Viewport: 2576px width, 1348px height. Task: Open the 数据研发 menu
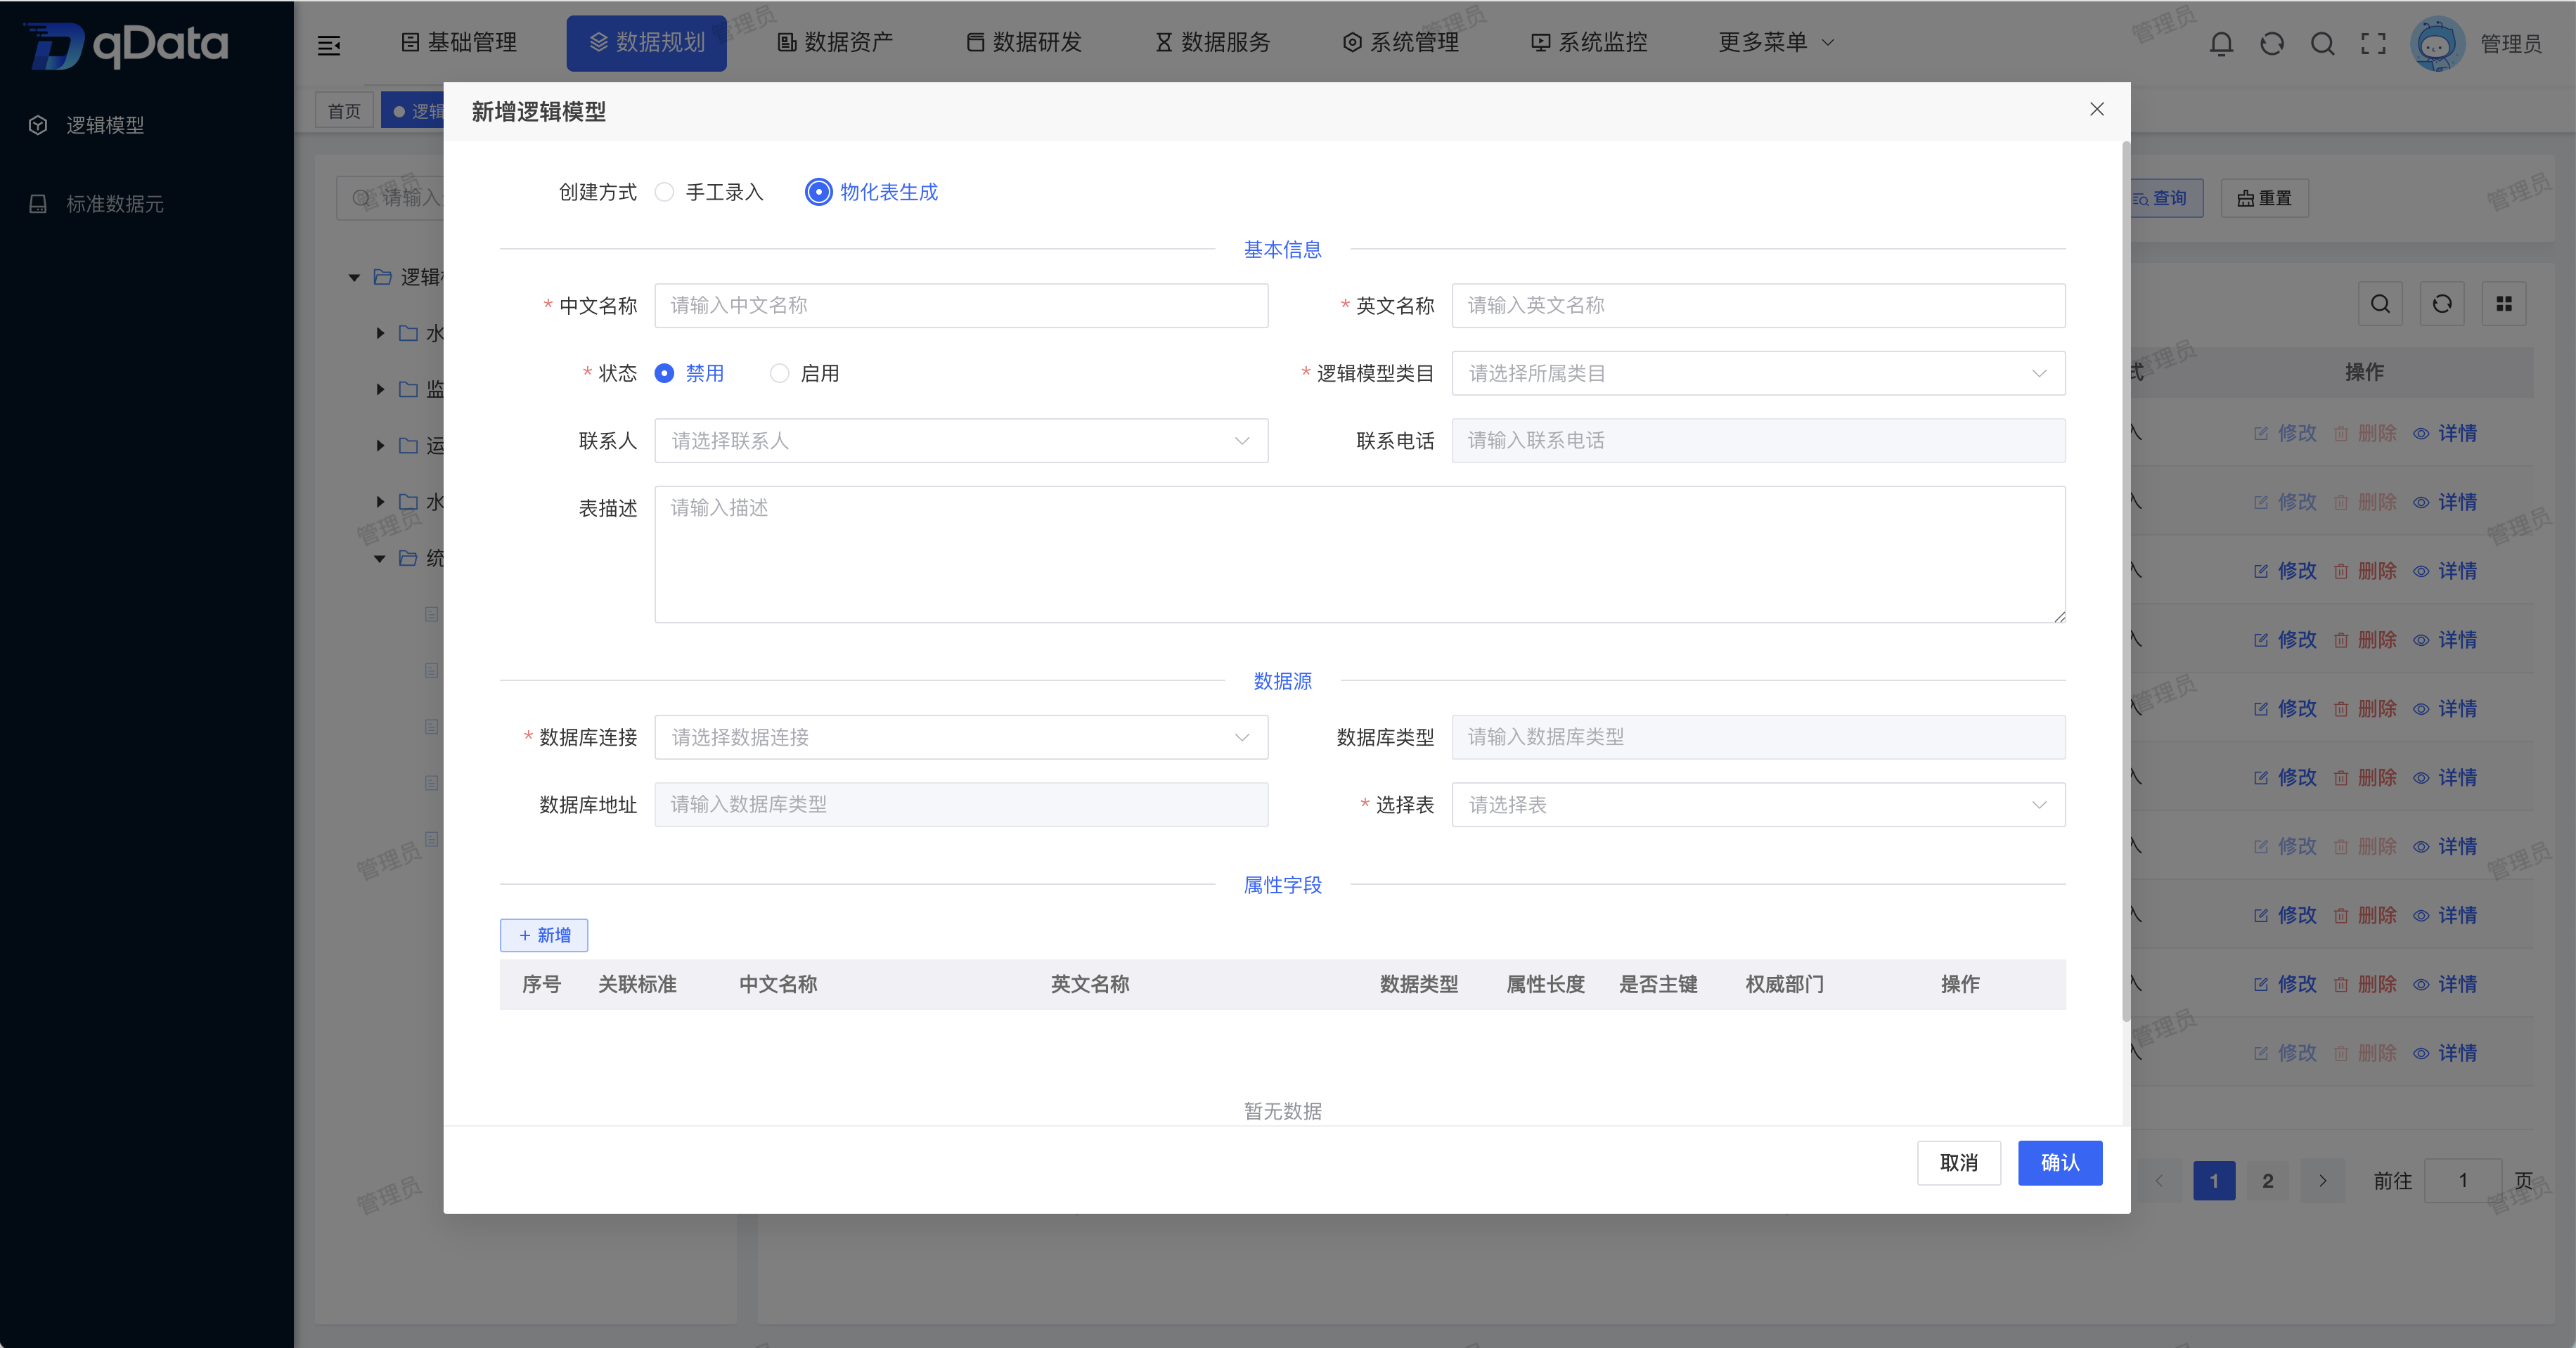click(x=1024, y=42)
